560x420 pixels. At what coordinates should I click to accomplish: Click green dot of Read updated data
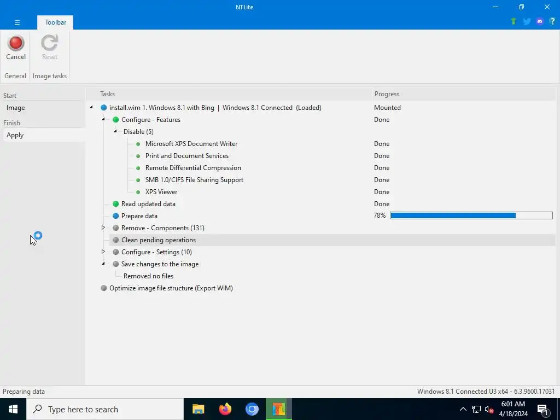coord(116,204)
